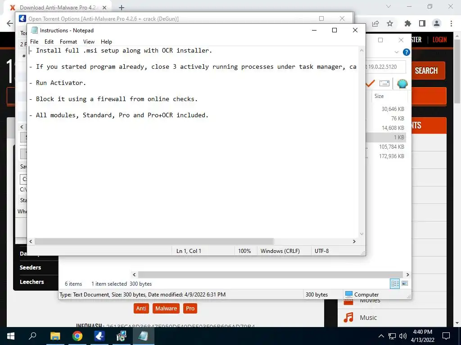461x345 pixels.
Task: Click the Pro tag button
Action: [x=190, y=308]
